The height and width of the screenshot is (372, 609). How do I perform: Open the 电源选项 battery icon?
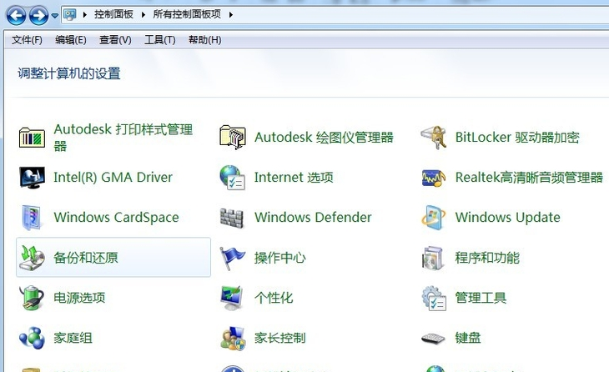click(x=32, y=298)
